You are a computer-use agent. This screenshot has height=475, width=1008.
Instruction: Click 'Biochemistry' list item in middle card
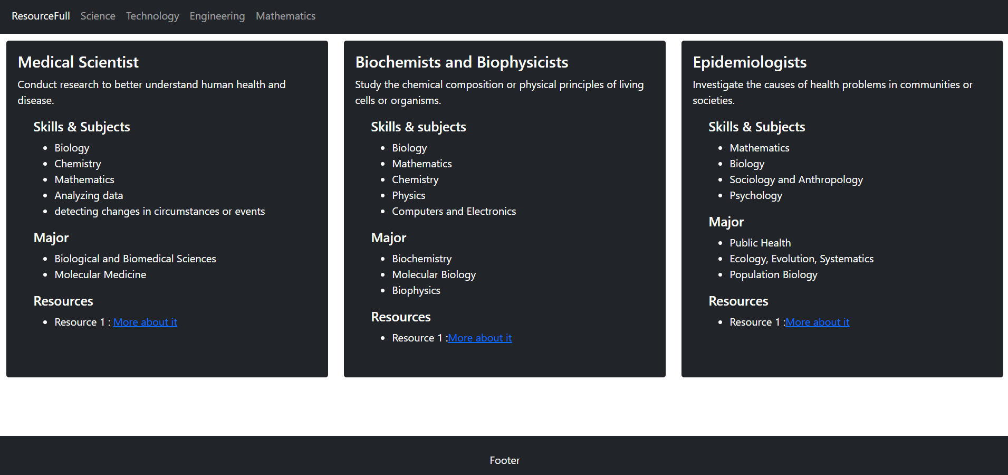click(421, 259)
